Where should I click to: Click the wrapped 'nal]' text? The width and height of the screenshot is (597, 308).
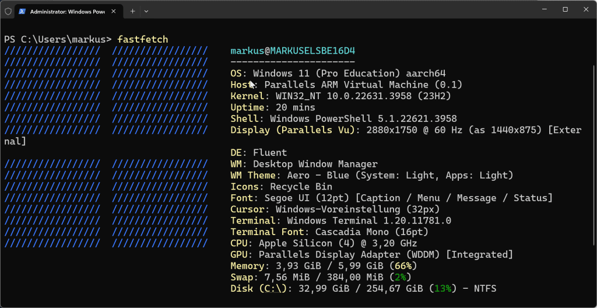point(15,141)
